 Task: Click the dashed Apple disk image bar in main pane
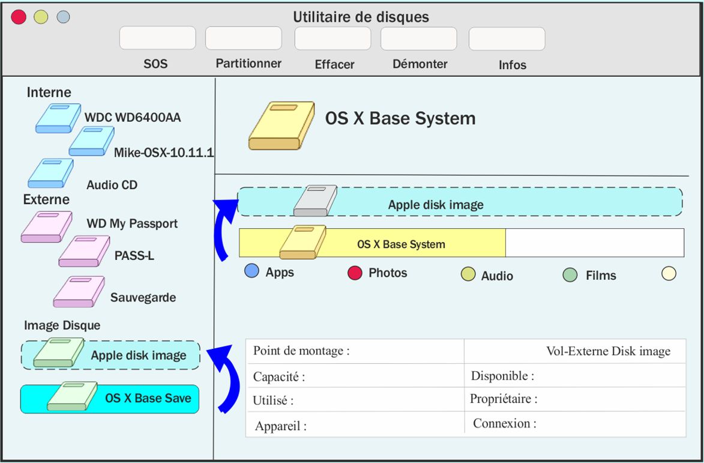(460, 202)
